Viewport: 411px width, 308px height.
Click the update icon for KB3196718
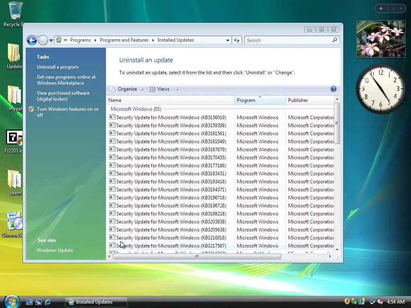click(112, 197)
